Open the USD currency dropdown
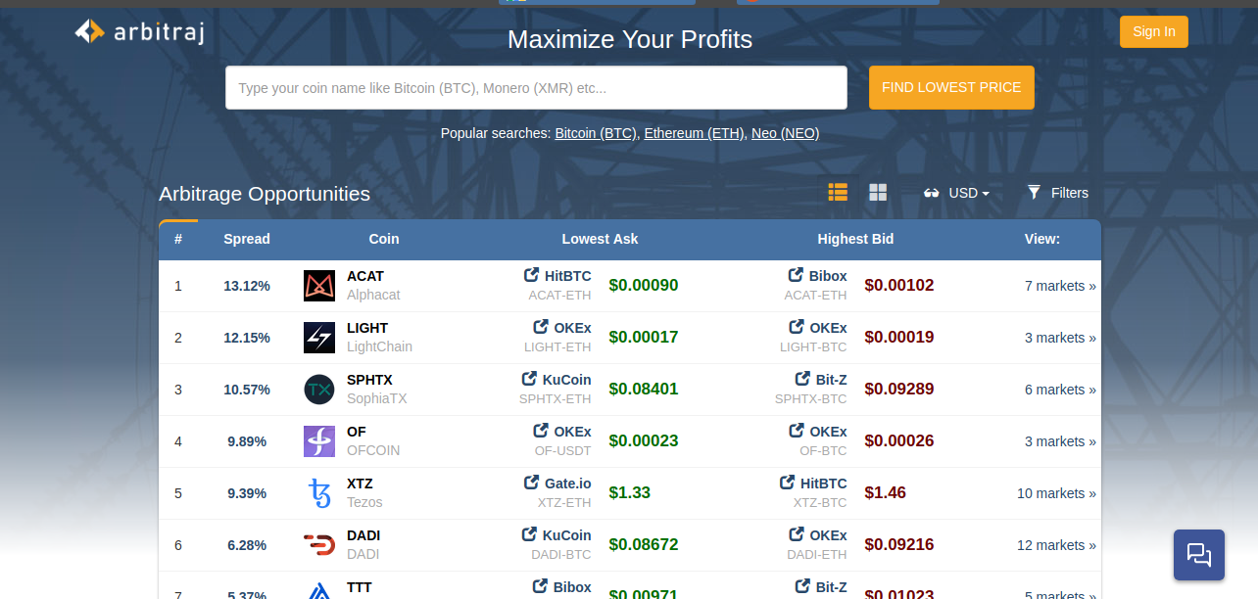Viewport: 1258px width, 599px height. click(x=957, y=193)
